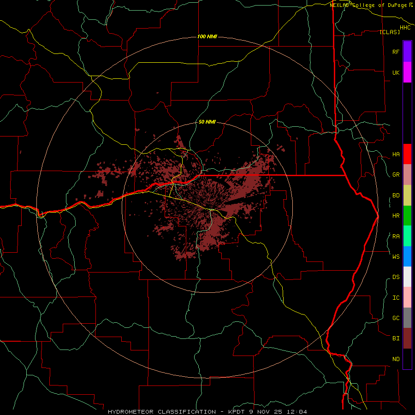Image resolution: width=415 pixels, height=415 pixels.
Task: Click the ND legend label
Action: click(396, 359)
